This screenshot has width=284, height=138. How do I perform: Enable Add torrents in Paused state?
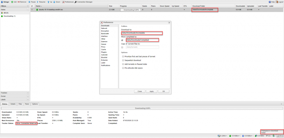point(123,64)
